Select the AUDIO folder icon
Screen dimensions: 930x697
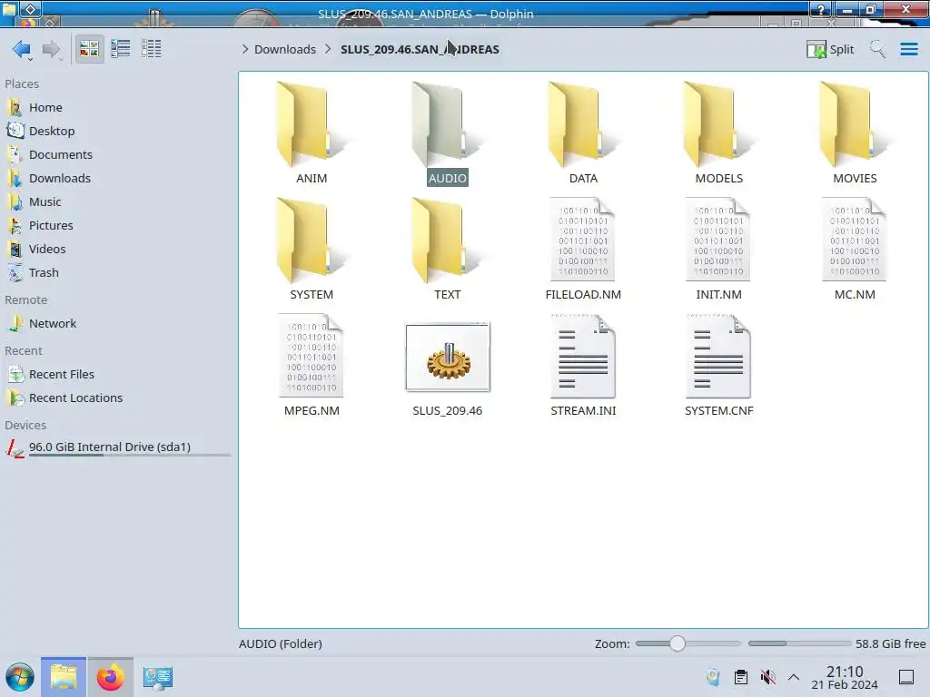(x=447, y=125)
